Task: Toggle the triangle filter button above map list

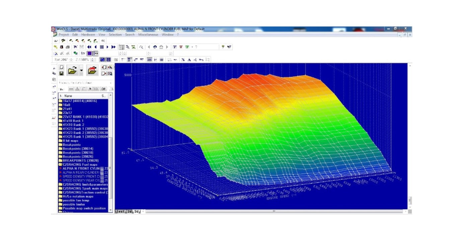Action: coord(77,89)
